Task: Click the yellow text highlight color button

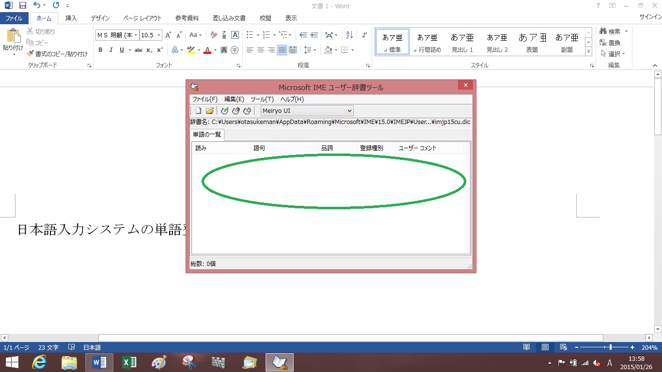Action: 191,50
